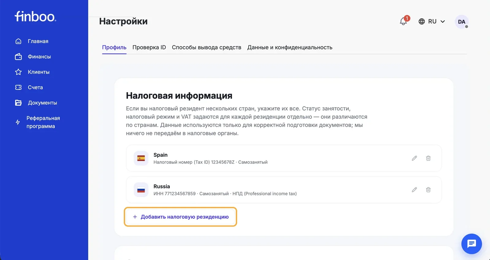Open the Способы вывода средств tab
Screen dimensions: 490x260
[x=206, y=47]
